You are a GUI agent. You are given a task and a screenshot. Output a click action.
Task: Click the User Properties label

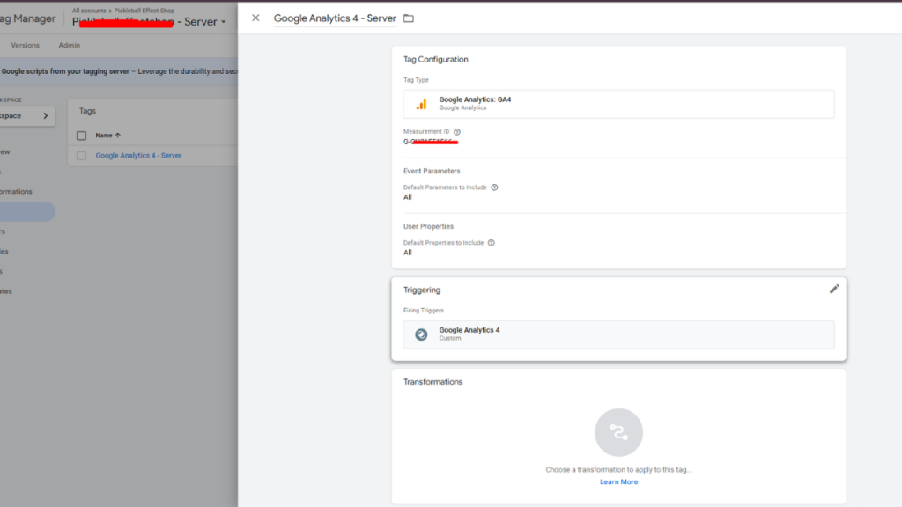(x=428, y=226)
